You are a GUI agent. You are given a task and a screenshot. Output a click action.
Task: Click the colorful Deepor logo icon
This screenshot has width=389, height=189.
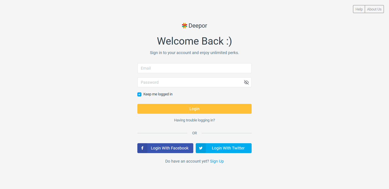click(x=185, y=26)
